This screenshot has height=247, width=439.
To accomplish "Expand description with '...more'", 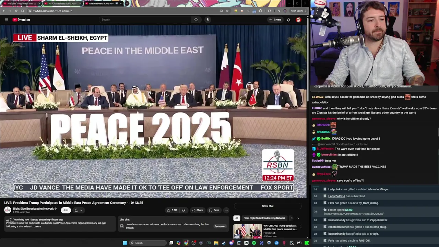I will click(37, 226).
